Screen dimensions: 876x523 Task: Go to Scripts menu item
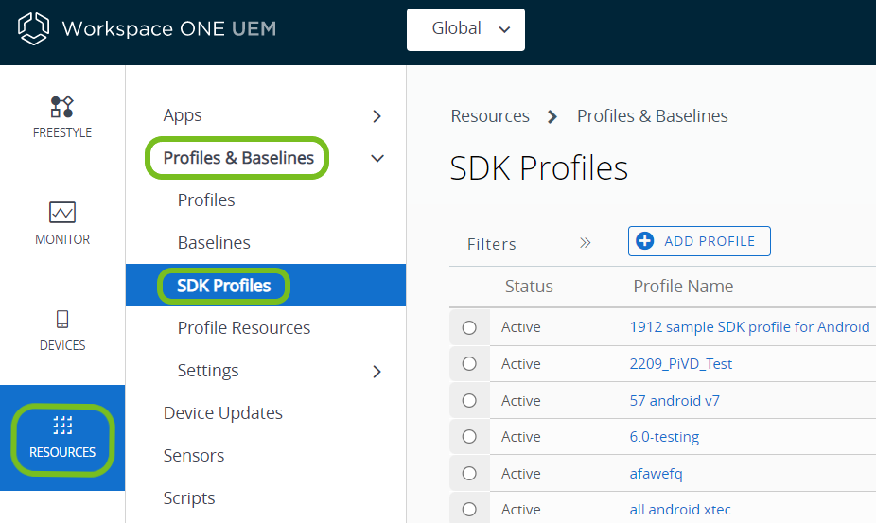point(189,497)
